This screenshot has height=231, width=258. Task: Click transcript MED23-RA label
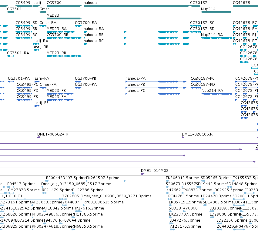57,28
